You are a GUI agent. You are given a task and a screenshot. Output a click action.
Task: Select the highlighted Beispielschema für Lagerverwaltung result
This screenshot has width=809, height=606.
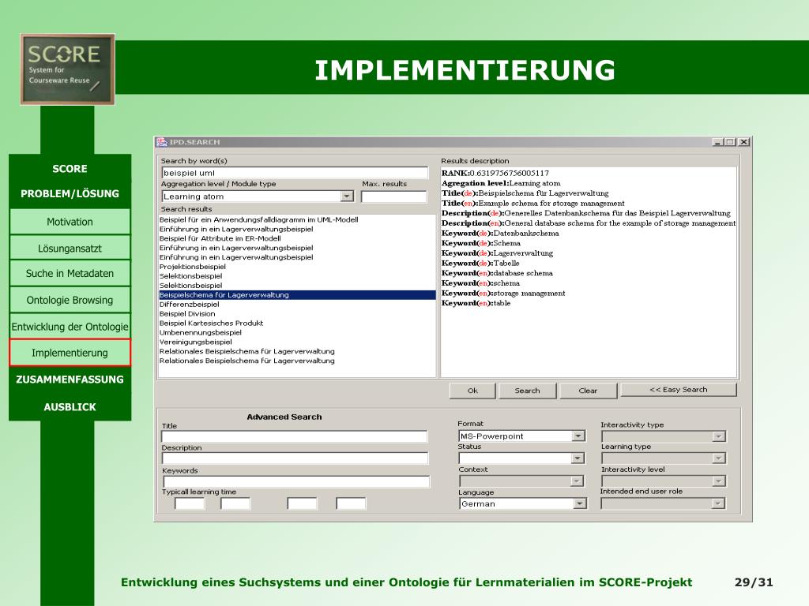click(297, 295)
